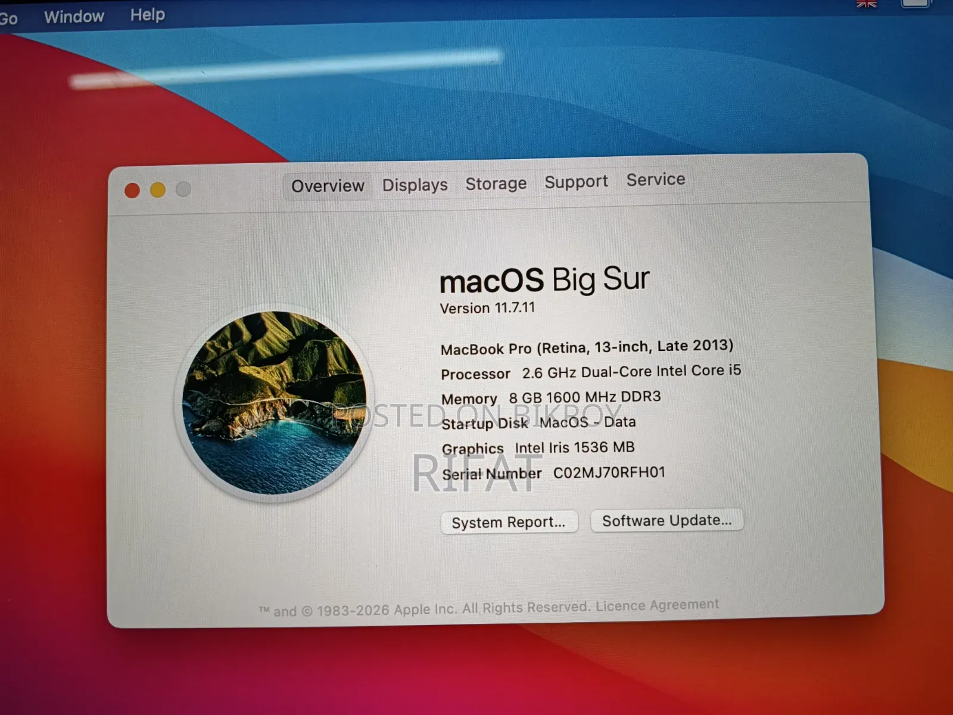953x715 pixels.
Task: Click the UK flag input source icon
Action: pos(867,4)
